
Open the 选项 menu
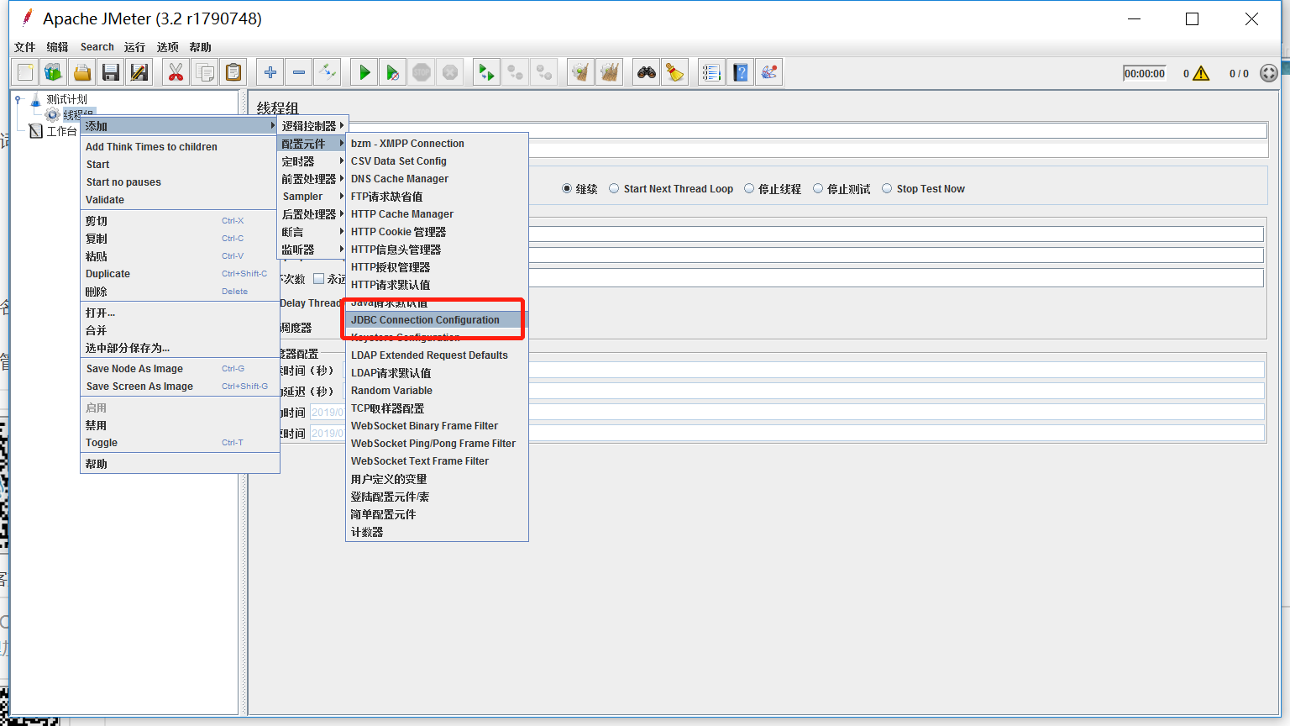[167, 47]
